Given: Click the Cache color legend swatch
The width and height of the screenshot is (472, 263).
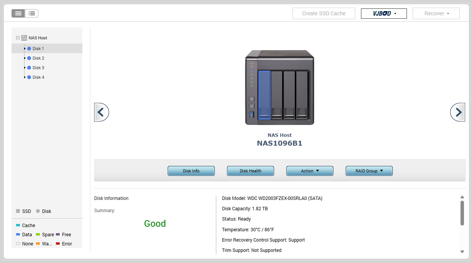Looking at the screenshot, I should coord(18,226).
